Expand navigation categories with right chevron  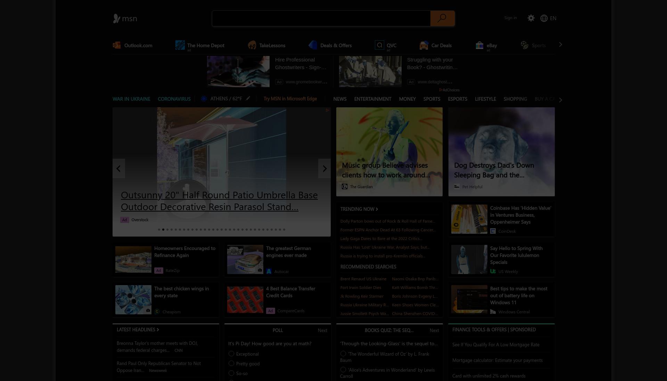560,100
